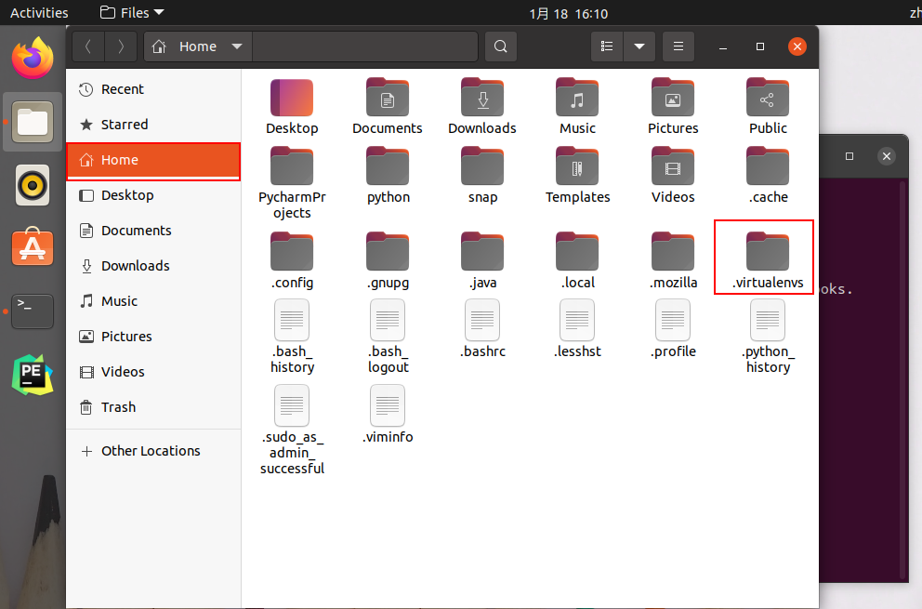Maximize the terminal window behind
This screenshot has width=922, height=609.
point(850,156)
